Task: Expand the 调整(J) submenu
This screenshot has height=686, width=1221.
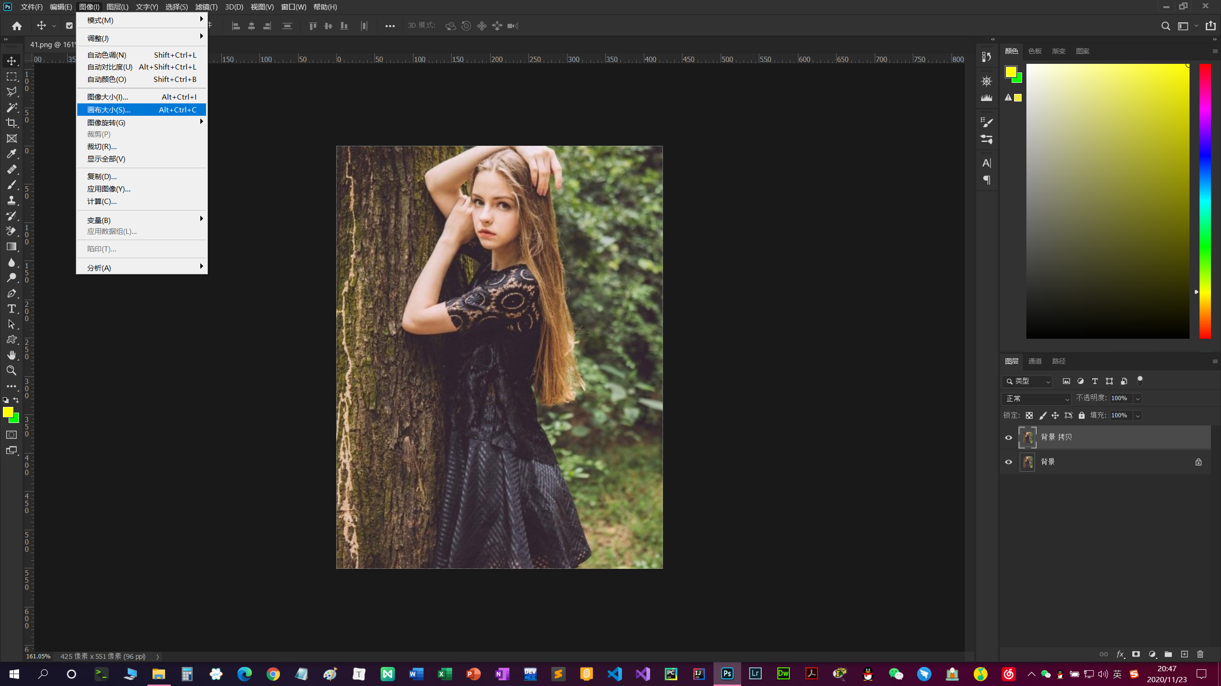Action: tap(142, 38)
